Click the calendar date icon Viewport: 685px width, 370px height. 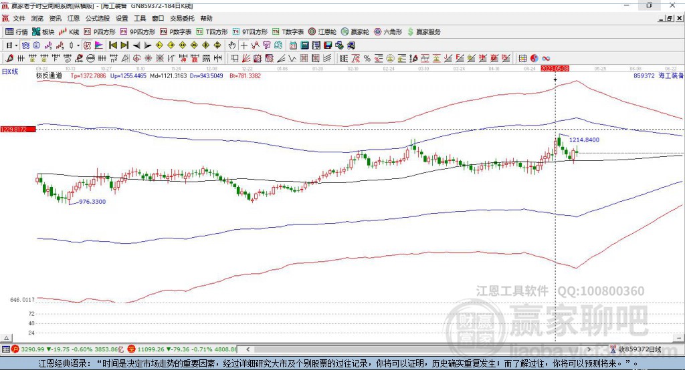[293, 45]
